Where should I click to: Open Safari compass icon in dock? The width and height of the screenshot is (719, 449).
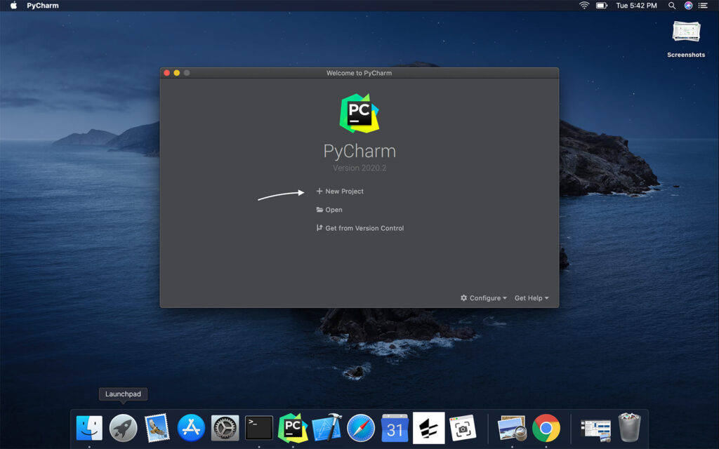[x=361, y=429]
